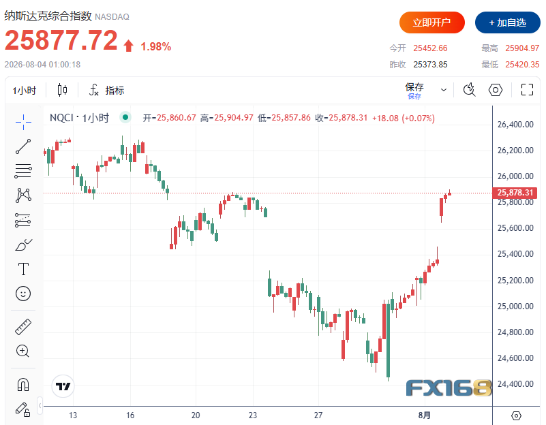This screenshot has height=425, width=546.
Task: Activate the zoom in tool
Action: (23, 351)
